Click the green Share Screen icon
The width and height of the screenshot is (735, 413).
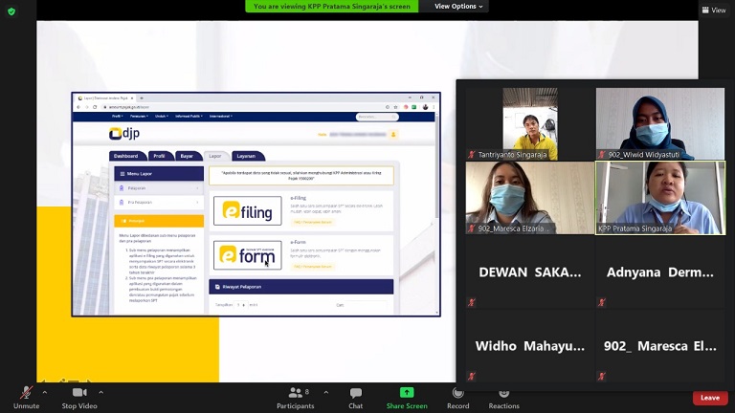tap(407, 392)
